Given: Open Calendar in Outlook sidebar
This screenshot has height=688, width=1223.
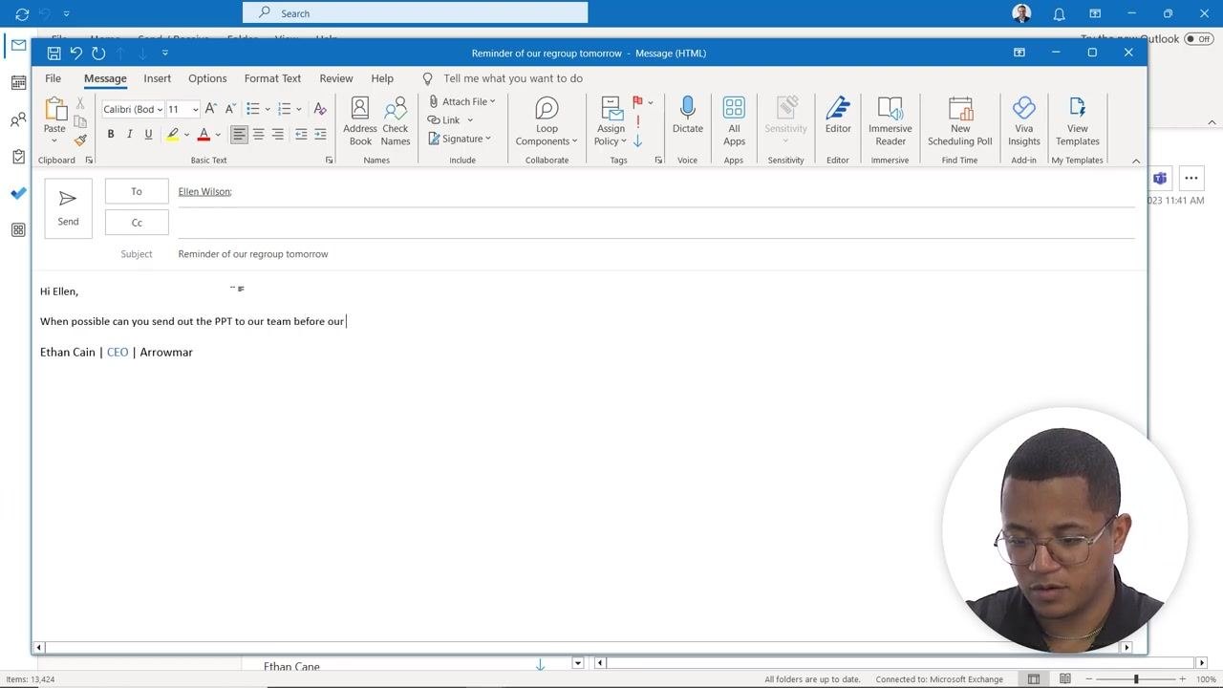Looking at the screenshot, I should 18,83.
